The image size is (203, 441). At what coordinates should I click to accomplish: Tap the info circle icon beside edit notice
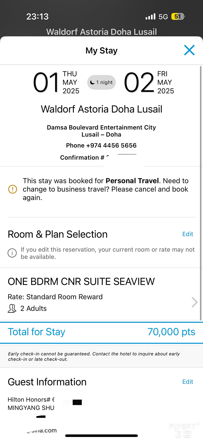[12, 253]
